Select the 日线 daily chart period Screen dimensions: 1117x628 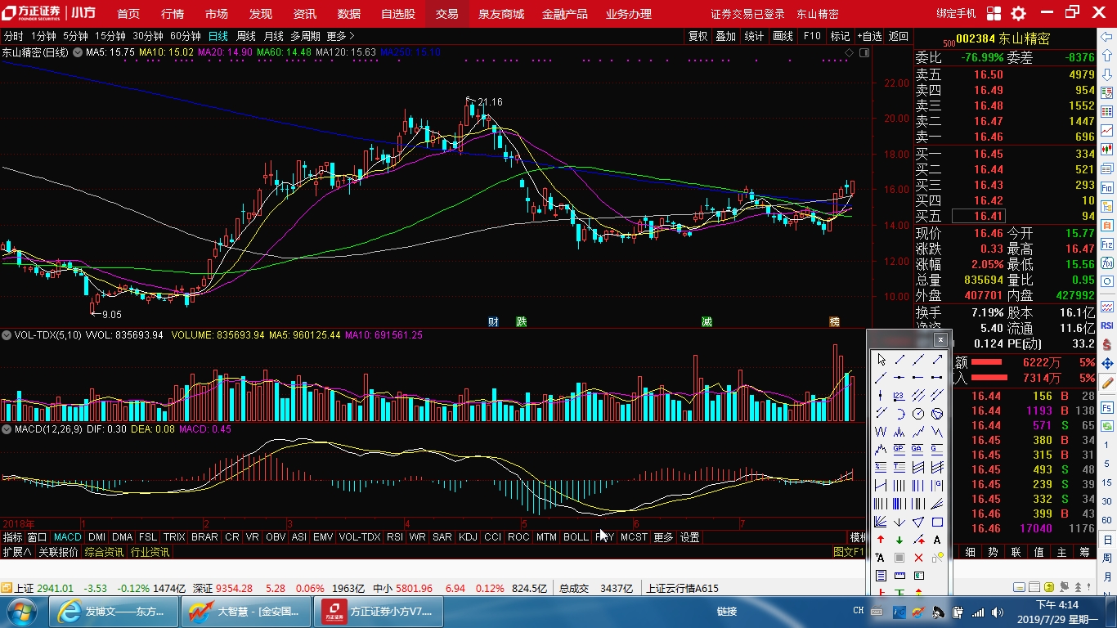218,36
